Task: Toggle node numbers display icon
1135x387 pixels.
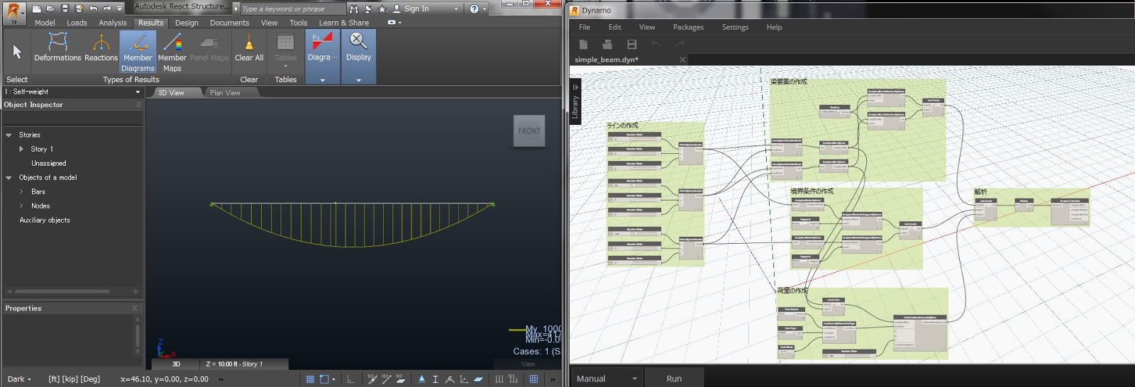Action: [x=372, y=379]
